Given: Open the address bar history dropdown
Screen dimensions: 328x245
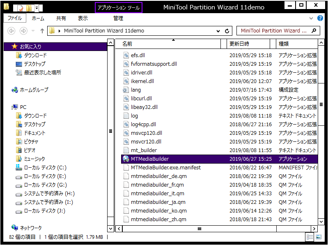Looking at the screenshot, I should click(x=218, y=31).
